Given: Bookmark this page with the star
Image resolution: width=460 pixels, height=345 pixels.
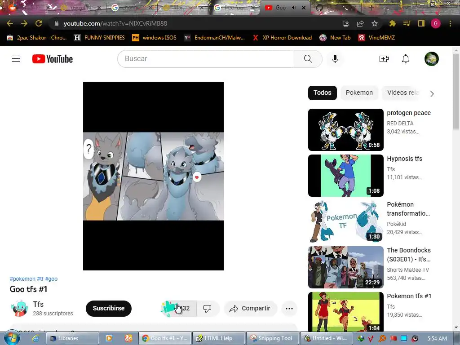Looking at the screenshot, I should [x=375, y=23].
